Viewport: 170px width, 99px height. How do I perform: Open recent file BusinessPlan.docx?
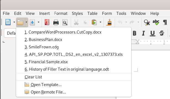pos(74,40)
